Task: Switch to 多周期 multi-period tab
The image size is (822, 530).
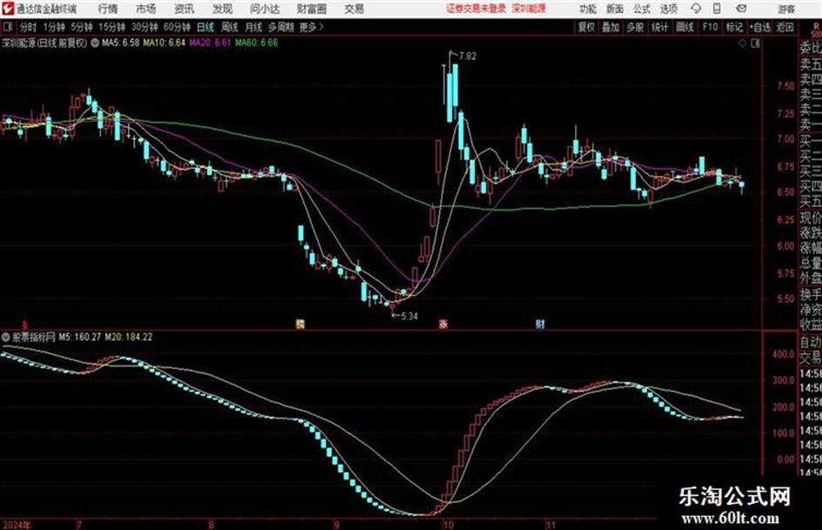Action: click(x=281, y=27)
